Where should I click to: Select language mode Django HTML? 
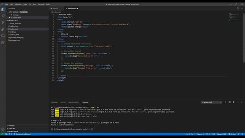pyautogui.click(x=222, y=134)
